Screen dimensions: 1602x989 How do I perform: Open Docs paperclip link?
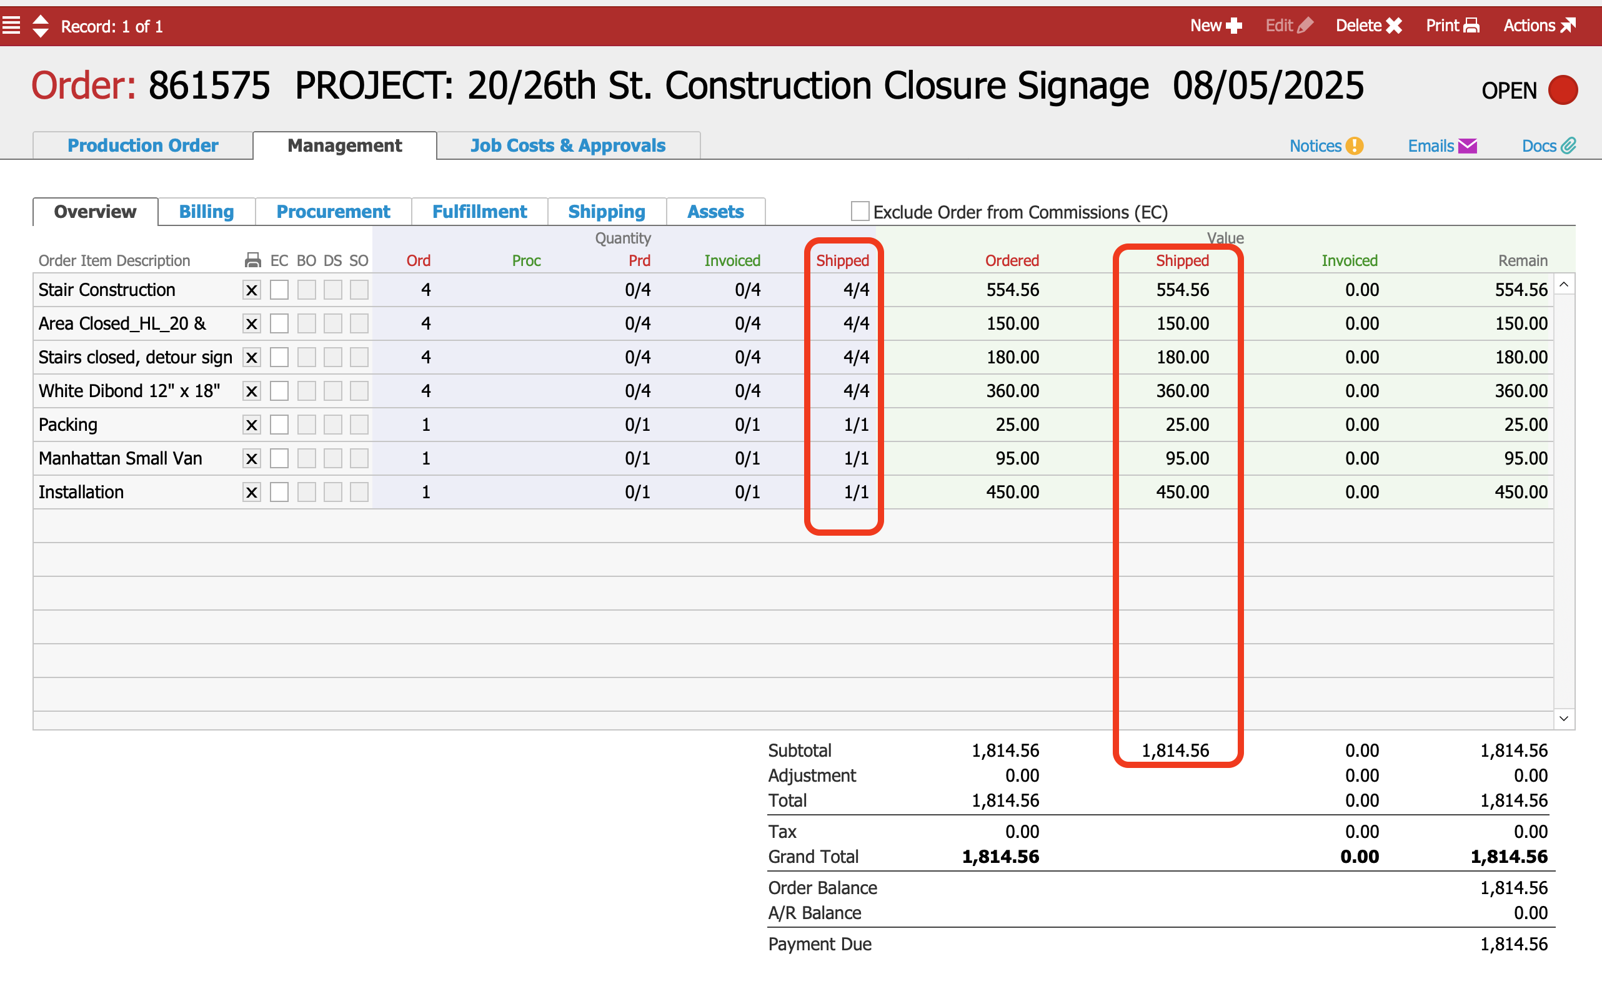(1548, 146)
